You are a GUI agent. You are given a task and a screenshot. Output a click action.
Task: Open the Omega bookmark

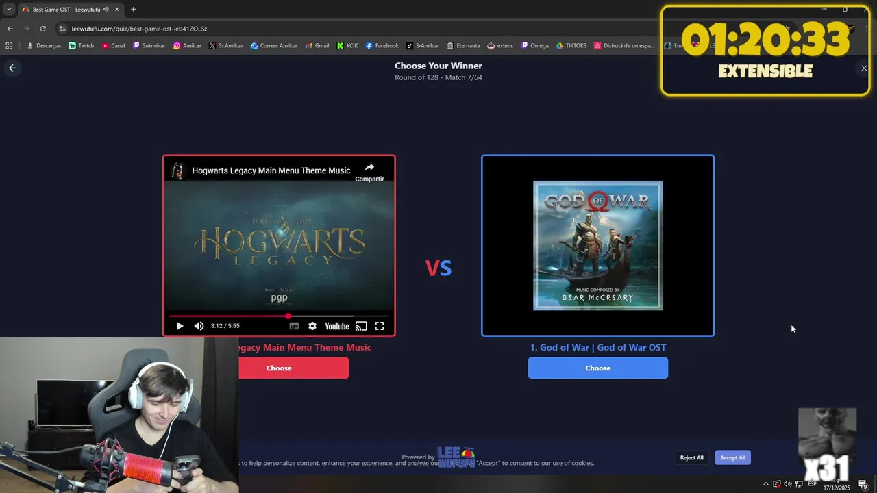534,46
